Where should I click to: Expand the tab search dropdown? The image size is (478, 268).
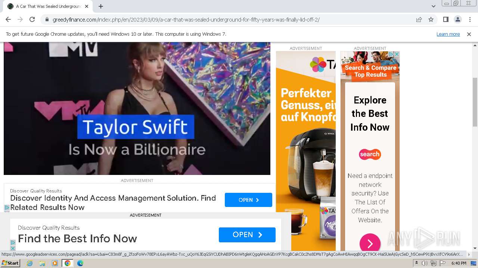[x=433, y=6]
